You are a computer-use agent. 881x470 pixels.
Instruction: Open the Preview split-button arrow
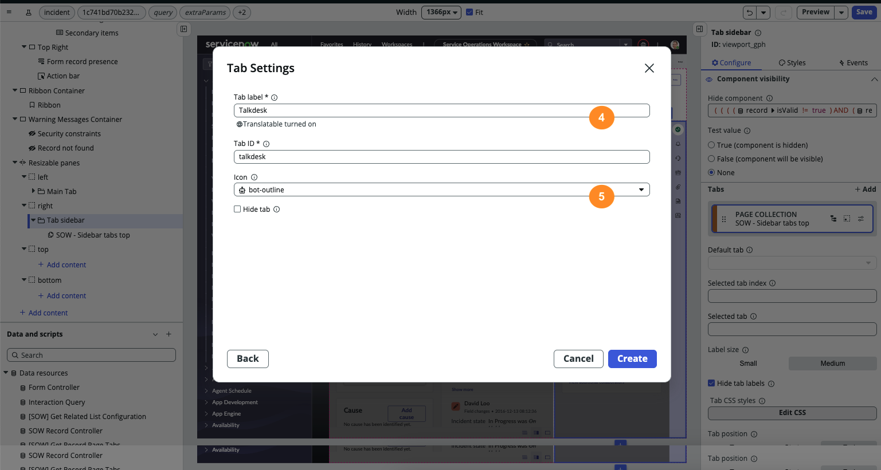[x=841, y=12]
